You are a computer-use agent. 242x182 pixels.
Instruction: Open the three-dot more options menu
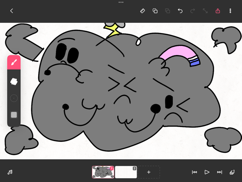230,11
